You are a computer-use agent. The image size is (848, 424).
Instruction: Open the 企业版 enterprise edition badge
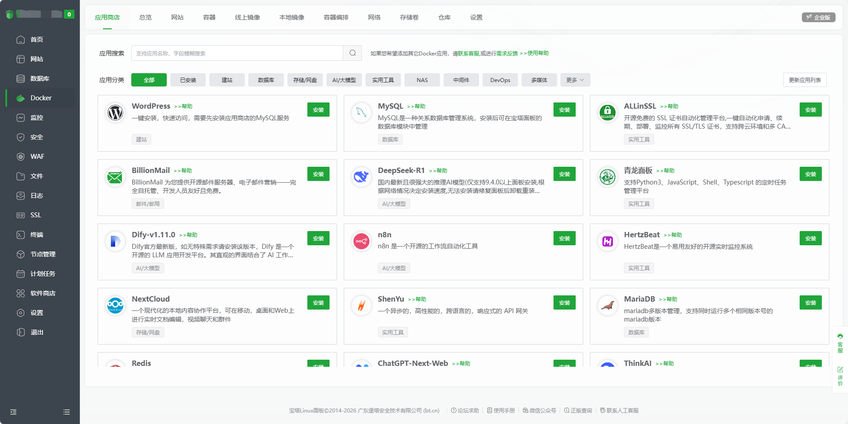pyautogui.click(x=819, y=17)
